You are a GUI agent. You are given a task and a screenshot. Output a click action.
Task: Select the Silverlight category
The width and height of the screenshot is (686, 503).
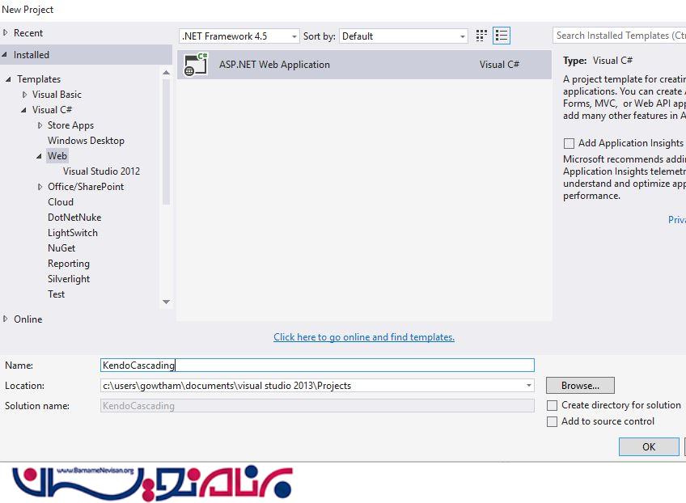(69, 279)
